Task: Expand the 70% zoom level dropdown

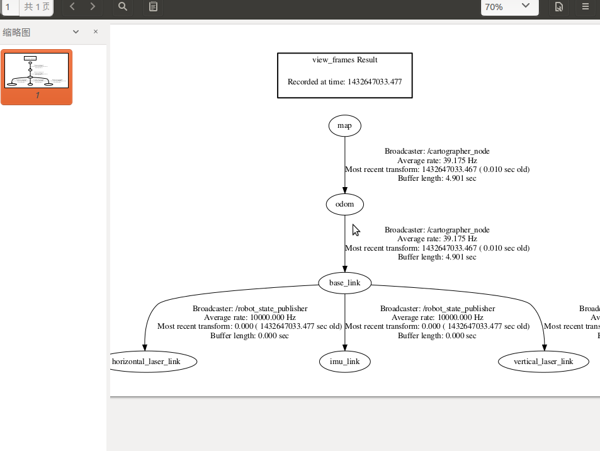Action: click(526, 6)
